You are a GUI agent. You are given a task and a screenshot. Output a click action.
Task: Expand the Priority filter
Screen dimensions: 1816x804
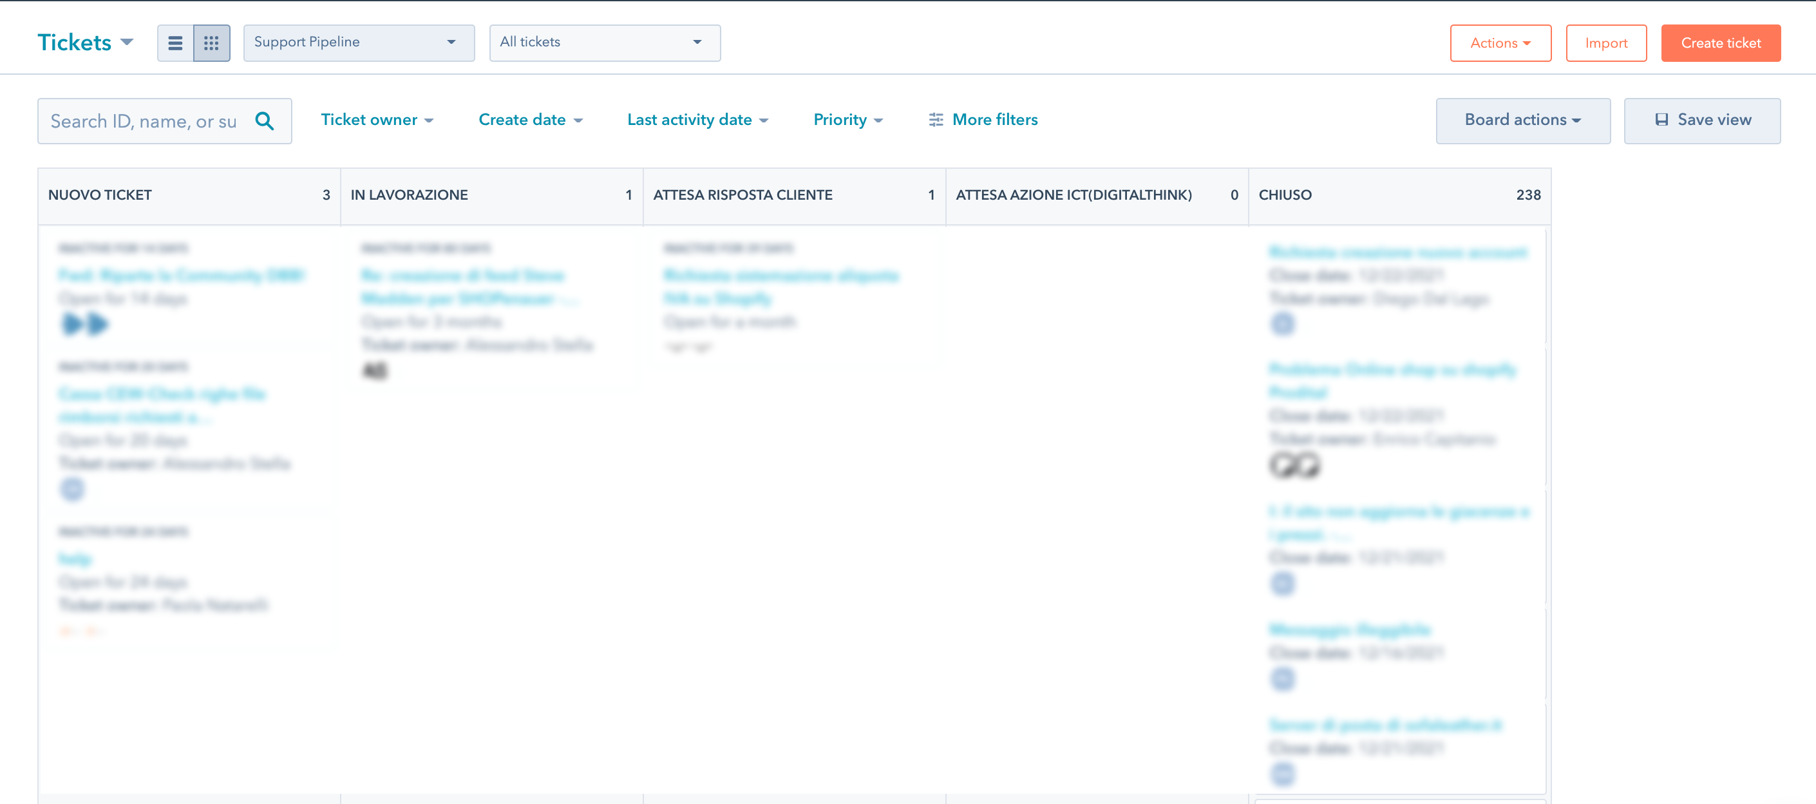(848, 120)
